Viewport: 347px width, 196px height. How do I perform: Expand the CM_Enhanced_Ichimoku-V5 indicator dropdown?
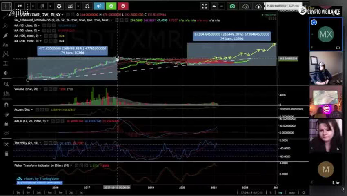[111, 20]
